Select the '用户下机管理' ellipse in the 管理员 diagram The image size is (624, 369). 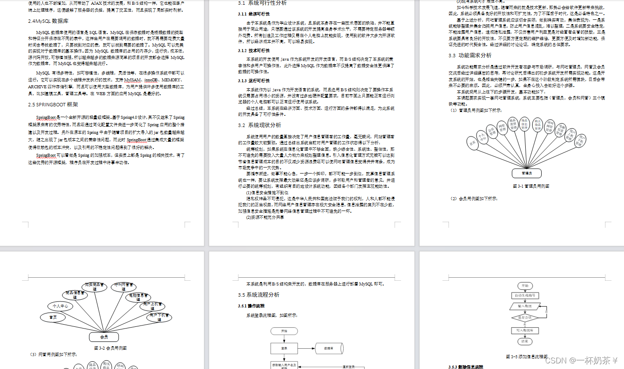pos(580,141)
